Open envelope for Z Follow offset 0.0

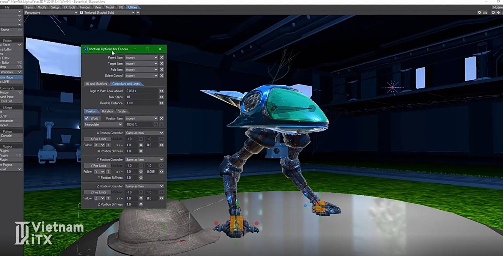coord(161,198)
